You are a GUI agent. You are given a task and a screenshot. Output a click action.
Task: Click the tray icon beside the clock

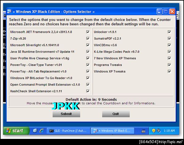point(159,130)
